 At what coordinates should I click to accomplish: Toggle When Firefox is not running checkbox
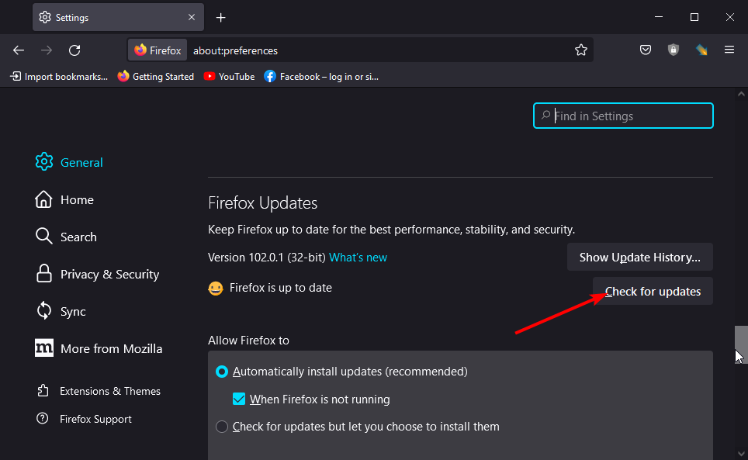pyautogui.click(x=238, y=399)
